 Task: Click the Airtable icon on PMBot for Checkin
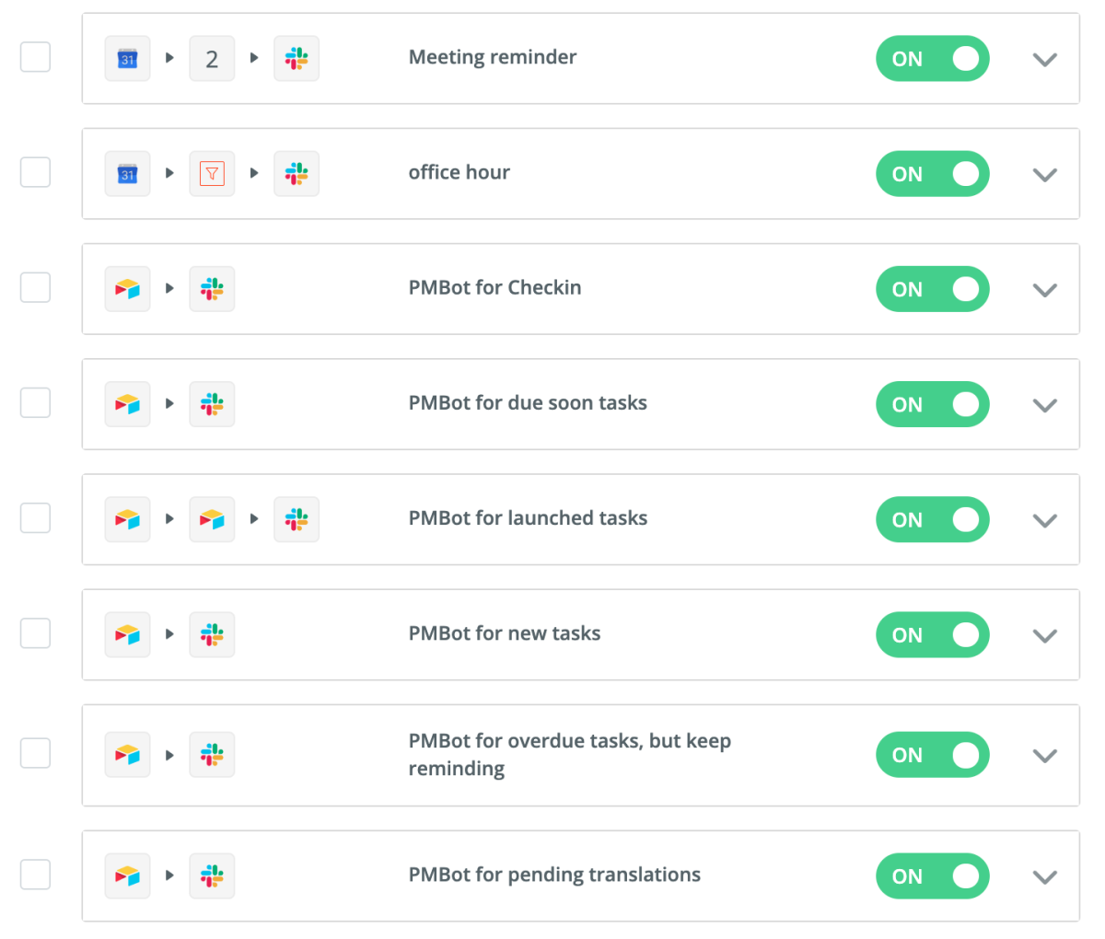tap(127, 288)
